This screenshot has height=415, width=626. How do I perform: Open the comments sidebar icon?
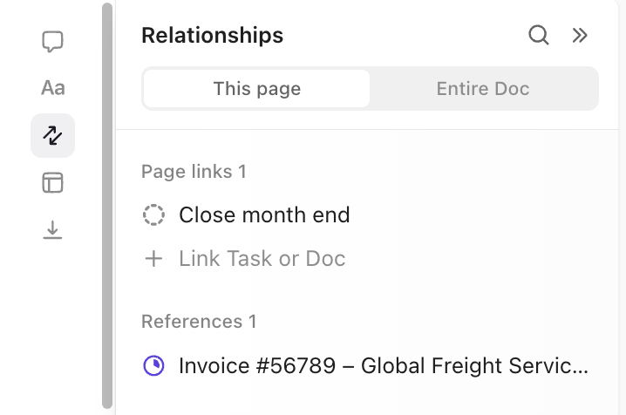click(52, 42)
